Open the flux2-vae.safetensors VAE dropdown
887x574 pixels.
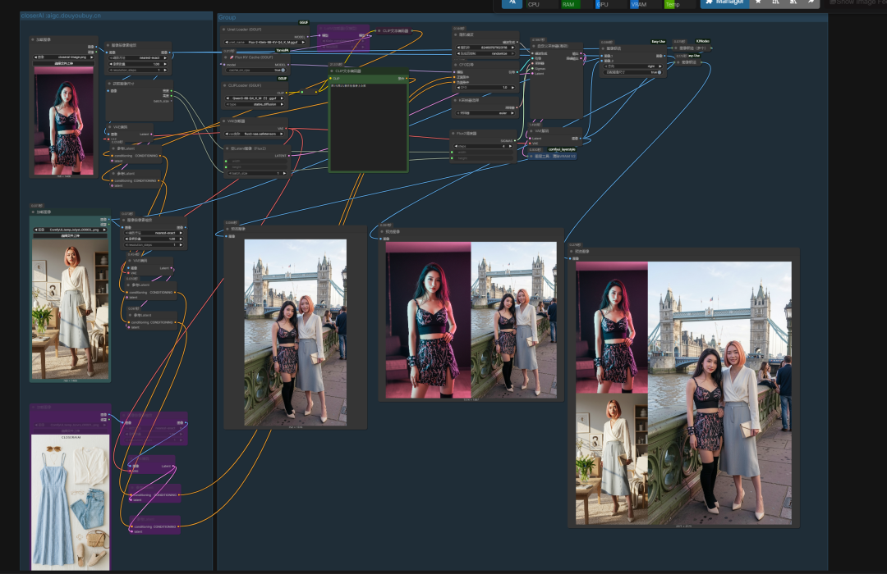(255, 134)
